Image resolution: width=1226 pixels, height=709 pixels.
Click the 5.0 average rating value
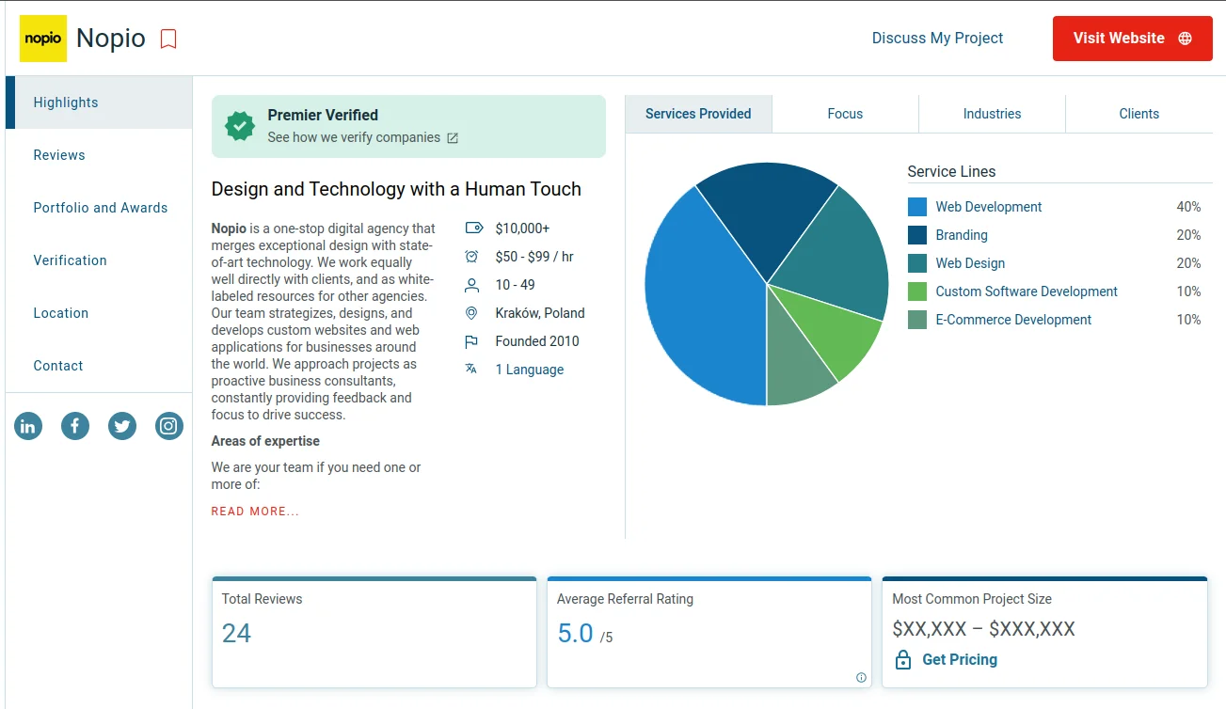tap(575, 634)
